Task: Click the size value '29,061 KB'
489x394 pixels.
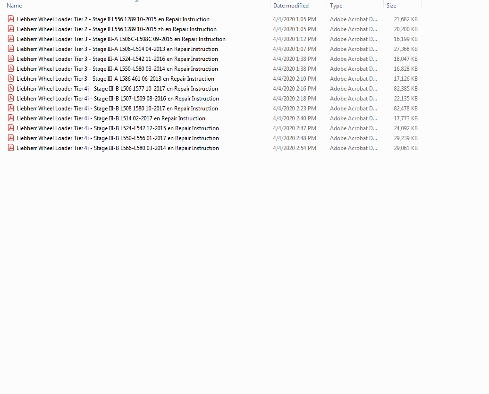Action: pyautogui.click(x=406, y=148)
